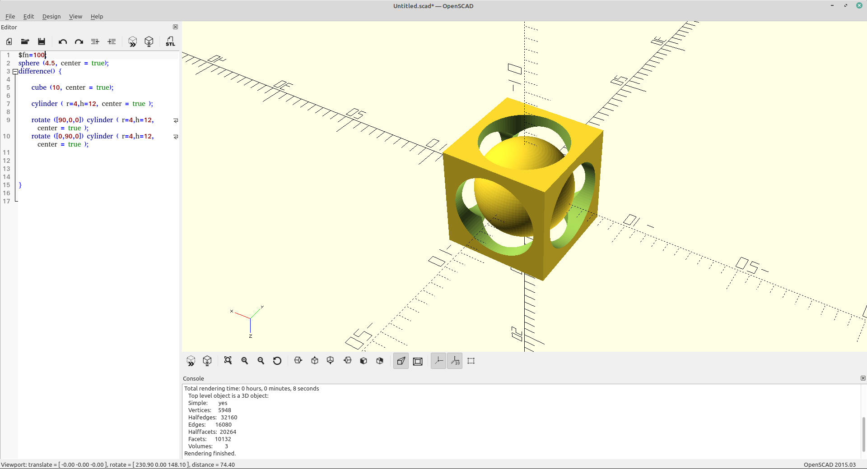The width and height of the screenshot is (867, 469).
Task: Run Render from the editor toolbar
Action: (149, 41)
